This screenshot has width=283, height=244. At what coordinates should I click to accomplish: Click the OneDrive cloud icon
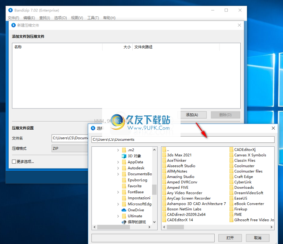[x=124, y=210]
